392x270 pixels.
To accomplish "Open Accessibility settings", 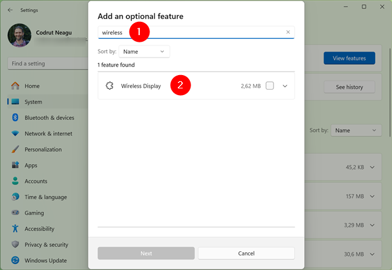I will click(x=48, y=229).
